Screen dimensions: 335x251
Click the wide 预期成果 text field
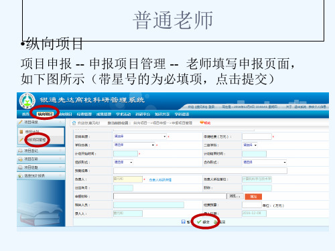(200, 171)
